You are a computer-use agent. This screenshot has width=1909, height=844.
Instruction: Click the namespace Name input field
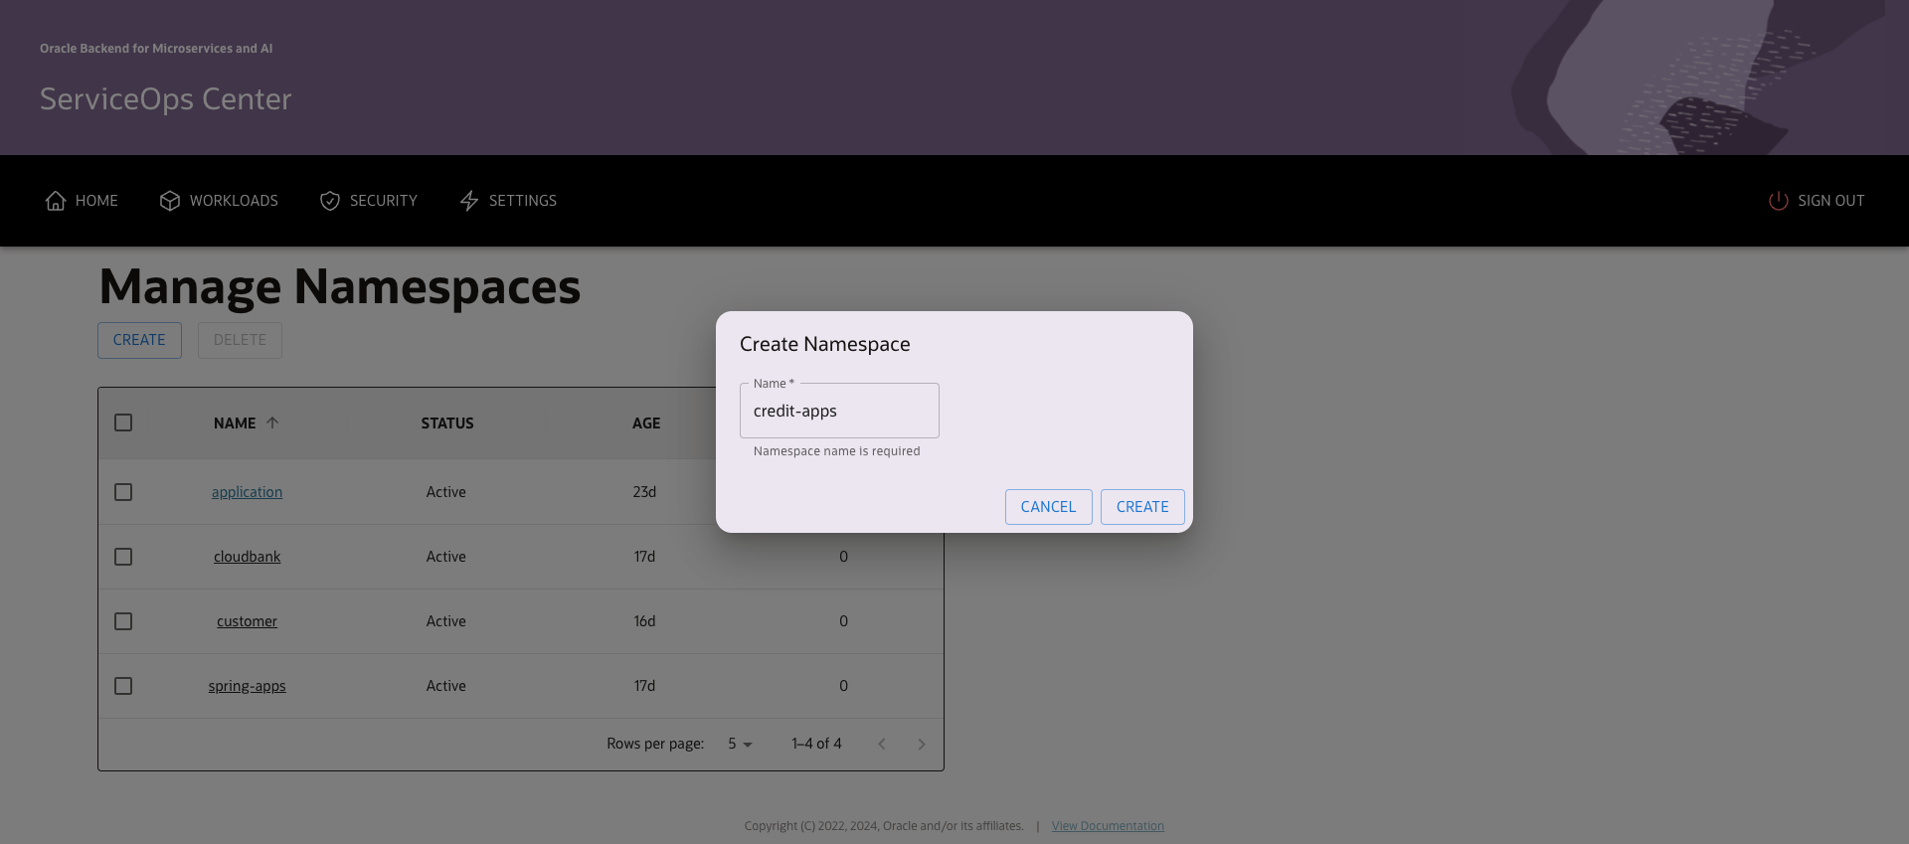click(x=839, y=412)
